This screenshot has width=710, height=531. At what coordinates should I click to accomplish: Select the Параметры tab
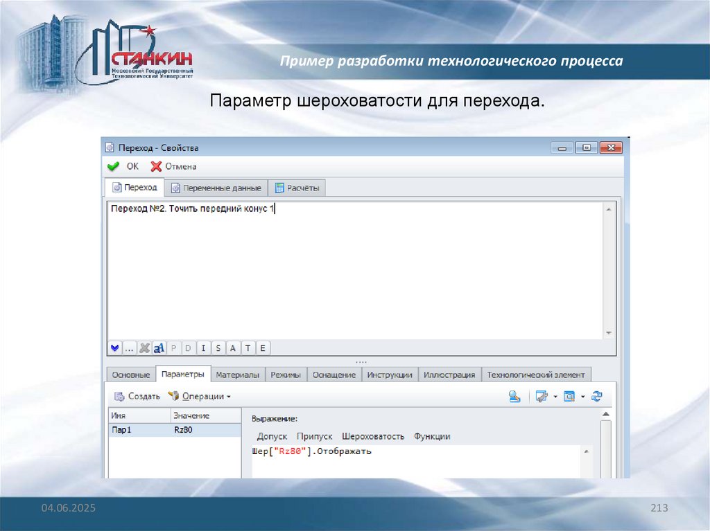point(183,374)
